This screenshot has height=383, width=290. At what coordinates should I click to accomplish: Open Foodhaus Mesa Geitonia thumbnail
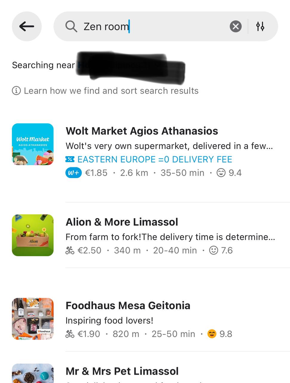pyautogui.click(x=33, y=319)
